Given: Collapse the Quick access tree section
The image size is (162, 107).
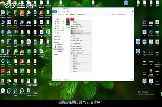Looking at the screenshot, I should [x=53, y=19].
